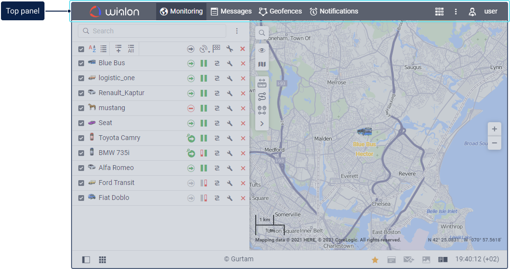Expand the map tools panel chevron
This screenshot has width=510, height=269.
click(x=262, y=124)
